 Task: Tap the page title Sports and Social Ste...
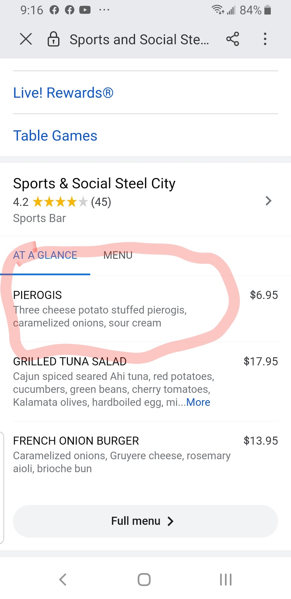139,40
